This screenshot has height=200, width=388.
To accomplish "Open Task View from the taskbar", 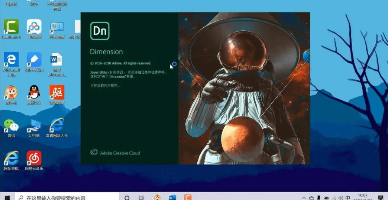I will pyautogui.click(x=142, y=197).
